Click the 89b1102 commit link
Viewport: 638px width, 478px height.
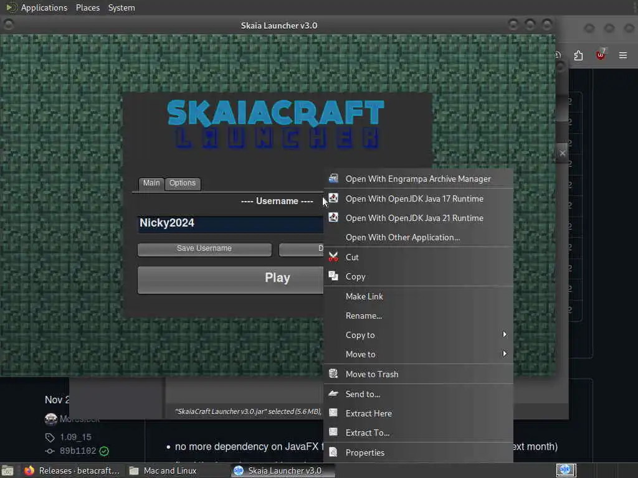pyautogui.click(x=78, y=451)
